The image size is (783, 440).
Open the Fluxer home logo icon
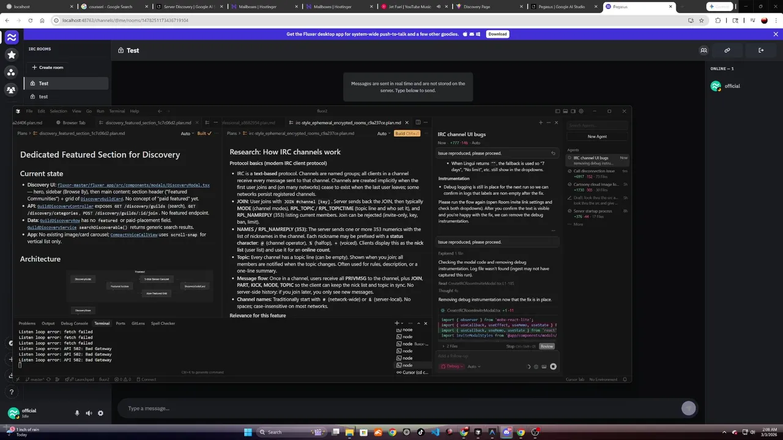coord(11,38)
